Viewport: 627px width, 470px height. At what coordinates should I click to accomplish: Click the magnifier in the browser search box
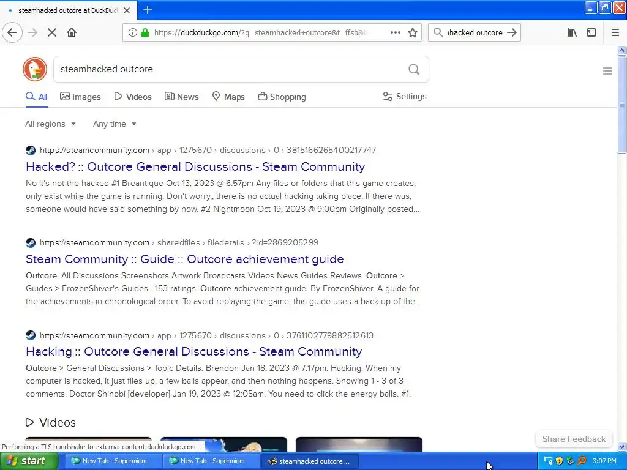coord(438,32)
